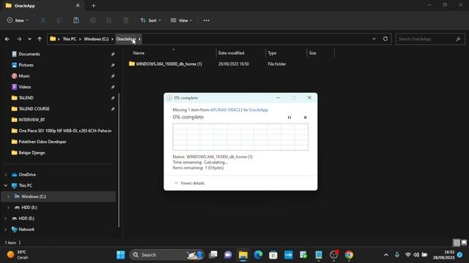This screenshot has width=469, height=263.
Task: Collapse the This PC tree node
Action: (x=6, y=186)
